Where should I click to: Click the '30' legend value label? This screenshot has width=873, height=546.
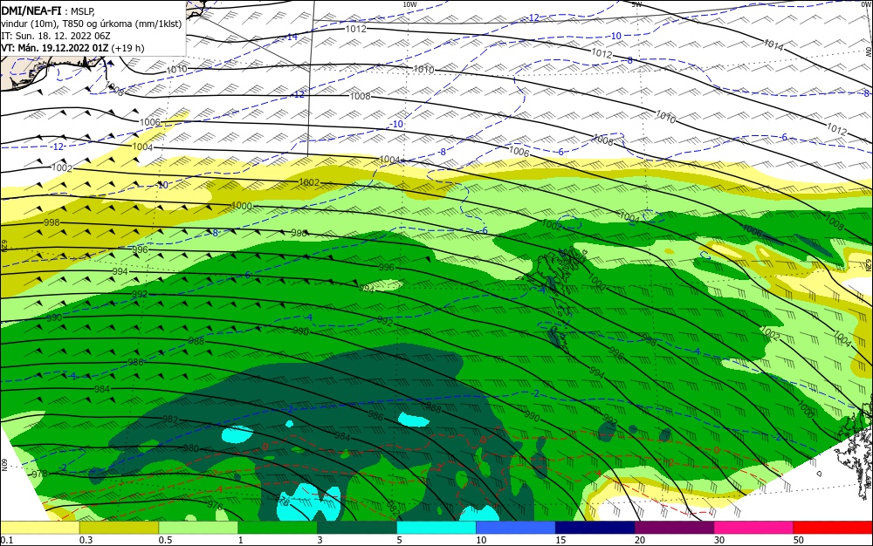(x=719, y=540)
